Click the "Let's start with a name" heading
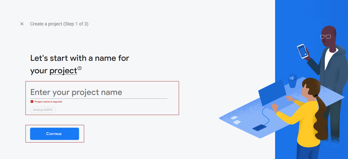The width and height of the screenshot is (348, 159). (x=80, y=58)
